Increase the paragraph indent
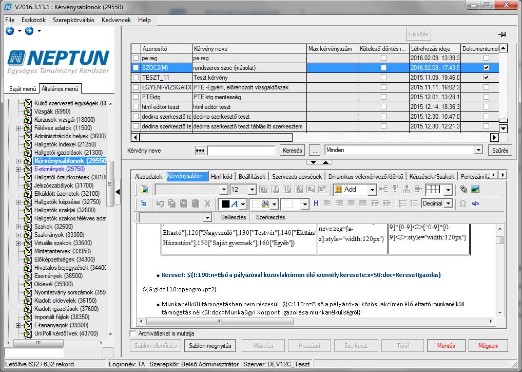 (x=386, y=203)
